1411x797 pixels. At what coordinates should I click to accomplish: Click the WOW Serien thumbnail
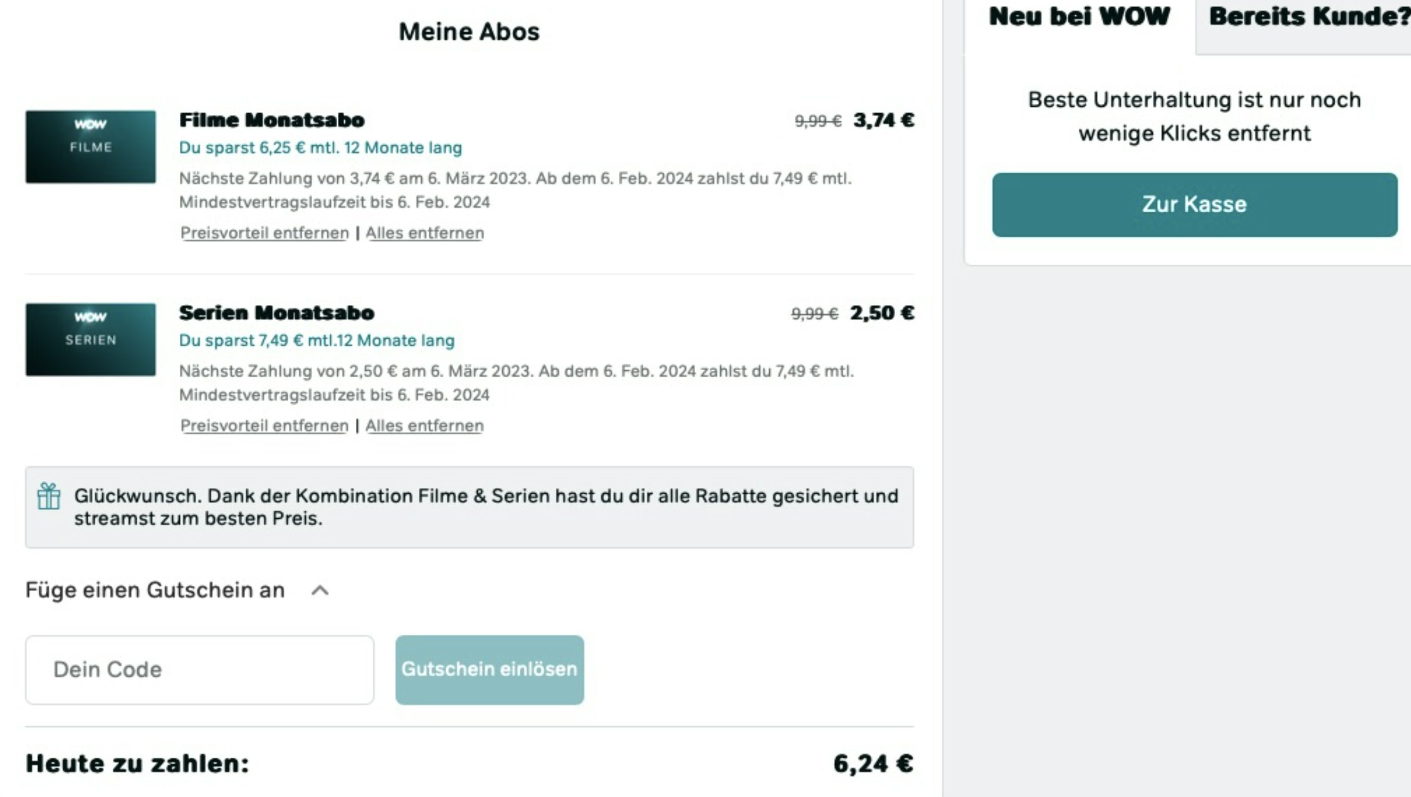(90, 339)
